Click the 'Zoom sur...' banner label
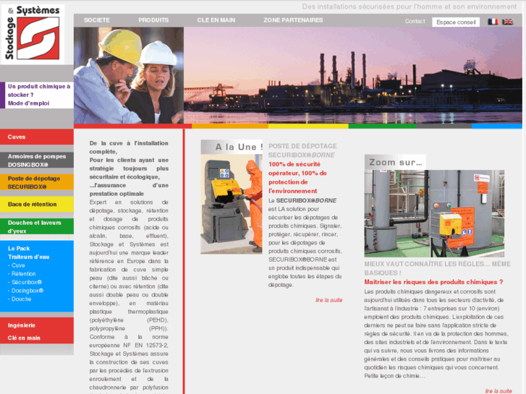 (395, 162)
